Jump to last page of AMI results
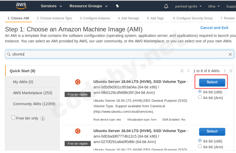Image resolution: width=236 pixels, height=153 pixels. [x=231, y=71]
